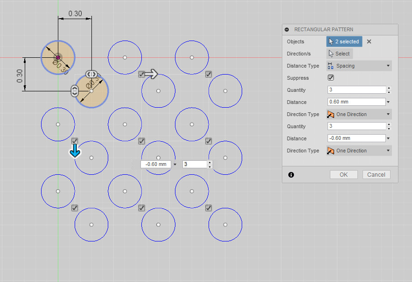Open the -0.60 mm Distance dropdown in dialog
The height and width of the screenshot is (282, 412).
point(388,138)
